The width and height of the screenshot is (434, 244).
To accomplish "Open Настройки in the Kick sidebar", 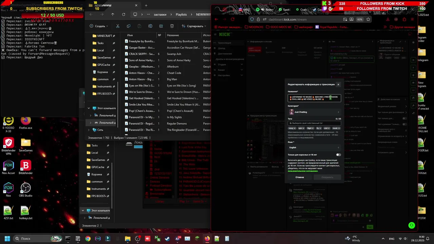I will point(224,75).
